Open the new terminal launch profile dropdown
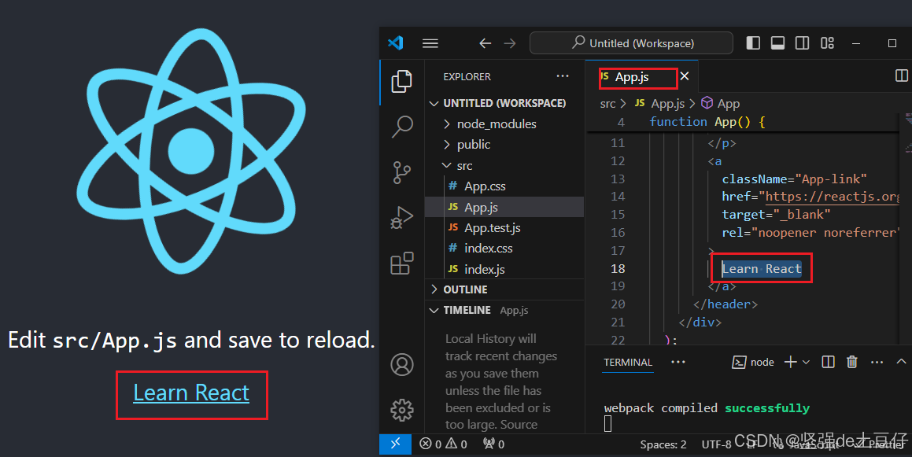The height and width of the screenshot is (457, 912). 806,363
